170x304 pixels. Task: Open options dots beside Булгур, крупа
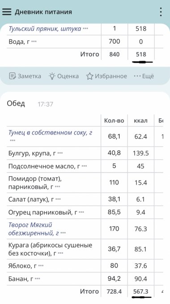tap(60, 153)
